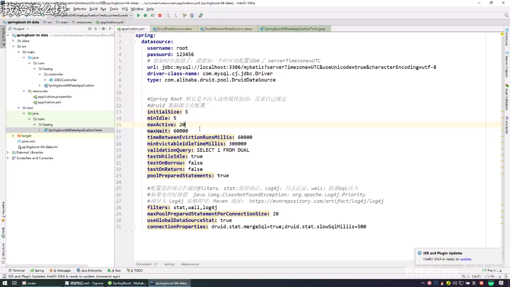Run with coverage icon in toolbar
The height and width of the screenshot is (287, 510).
coord(153,15)
